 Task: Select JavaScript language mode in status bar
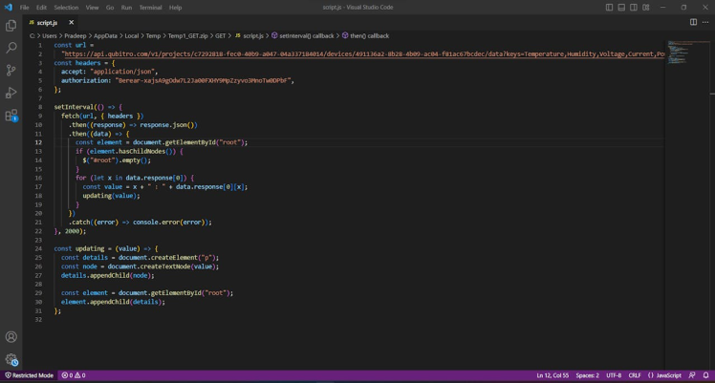pos(664,375)
